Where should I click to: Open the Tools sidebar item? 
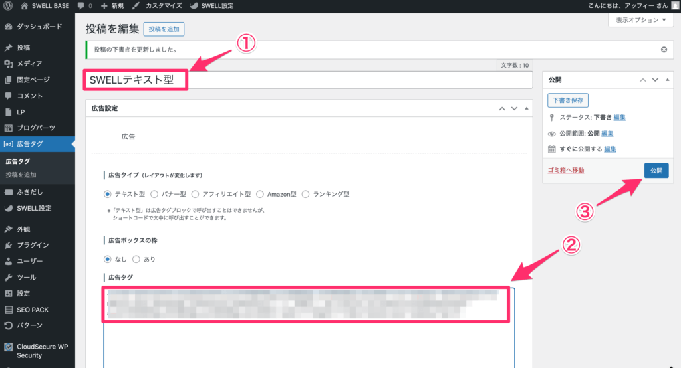tap(27, 277)
